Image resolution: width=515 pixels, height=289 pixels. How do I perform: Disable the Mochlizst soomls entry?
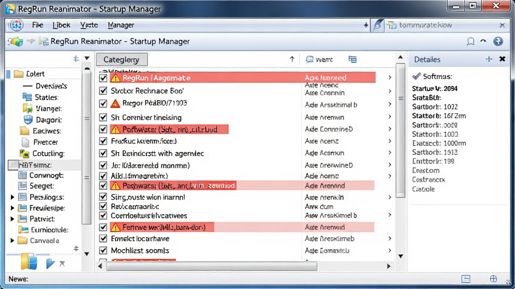[x=103, y=251]
